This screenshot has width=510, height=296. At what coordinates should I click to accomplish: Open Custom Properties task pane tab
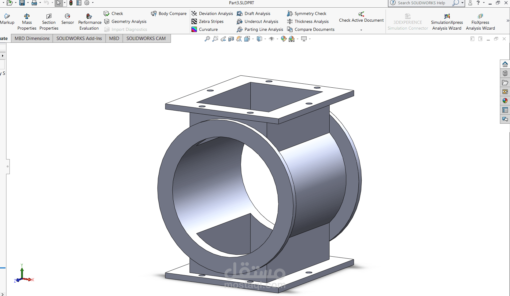[505, 110]
